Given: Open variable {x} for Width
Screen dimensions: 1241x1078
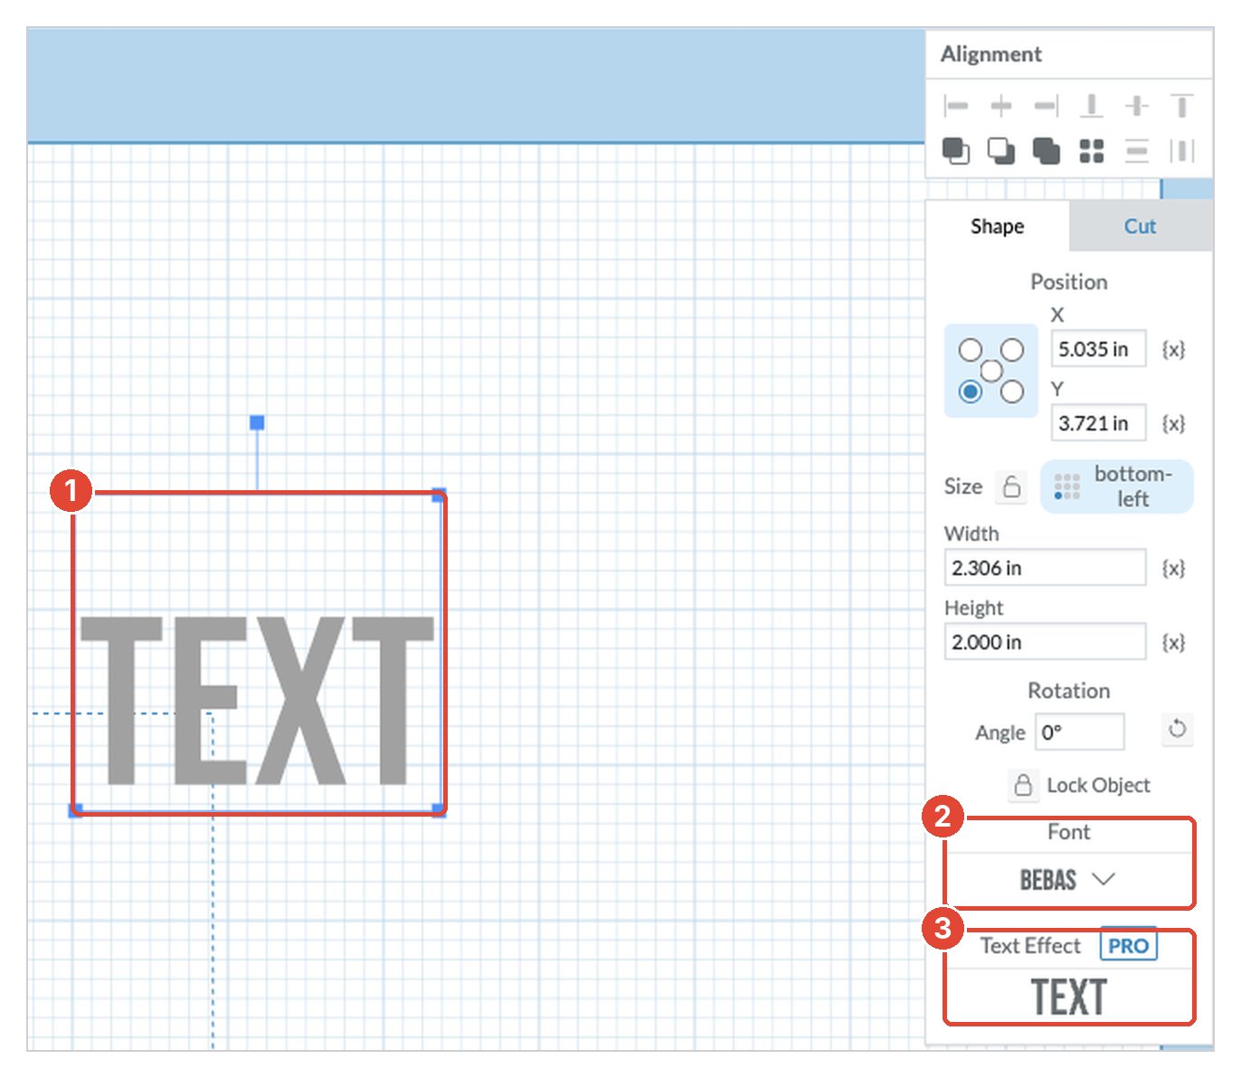Looking at the screenshot, I should pos(1173,568).
